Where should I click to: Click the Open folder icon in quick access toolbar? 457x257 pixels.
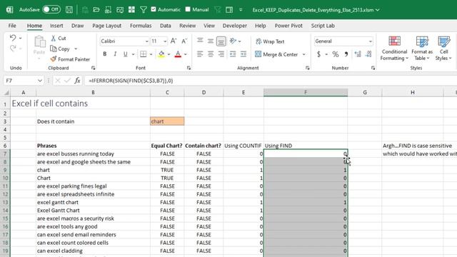96,9
